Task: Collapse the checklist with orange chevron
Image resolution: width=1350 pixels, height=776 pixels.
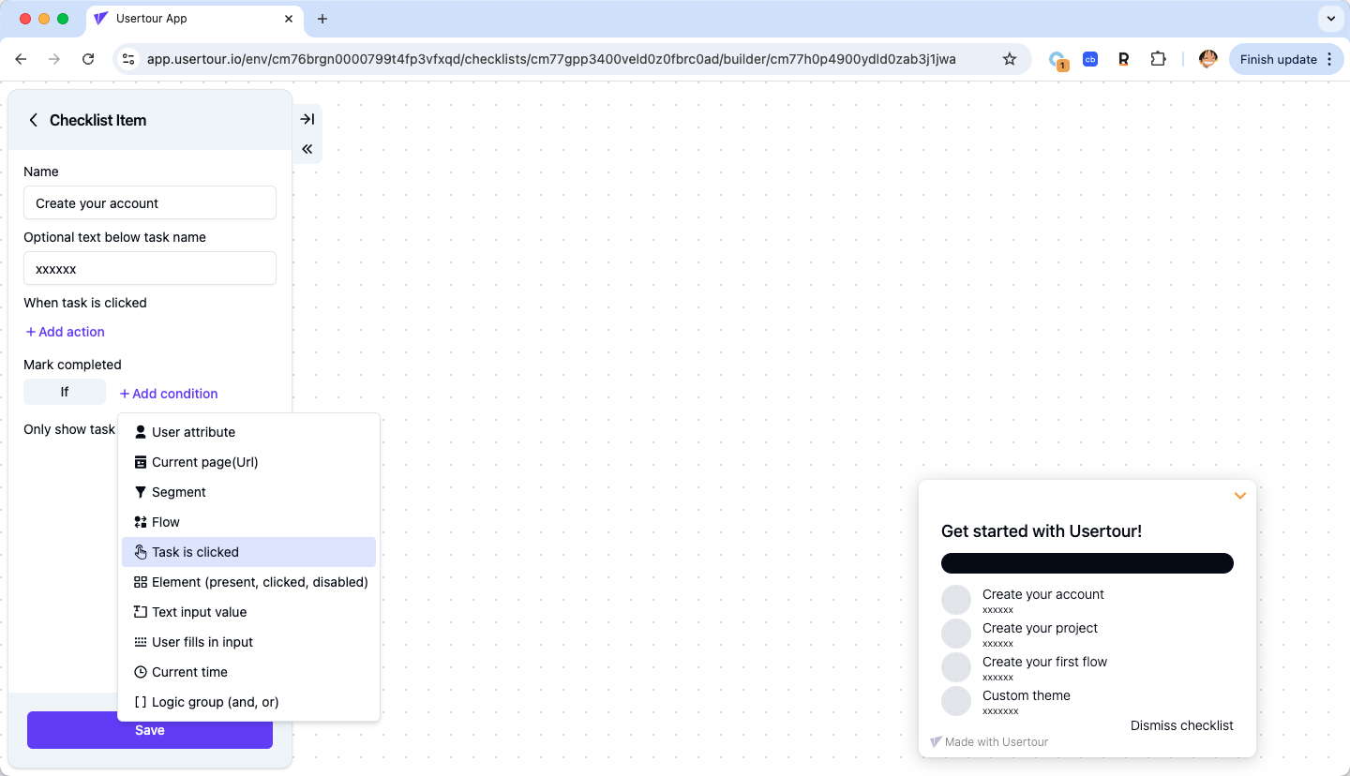Action: click(1239, 496)
